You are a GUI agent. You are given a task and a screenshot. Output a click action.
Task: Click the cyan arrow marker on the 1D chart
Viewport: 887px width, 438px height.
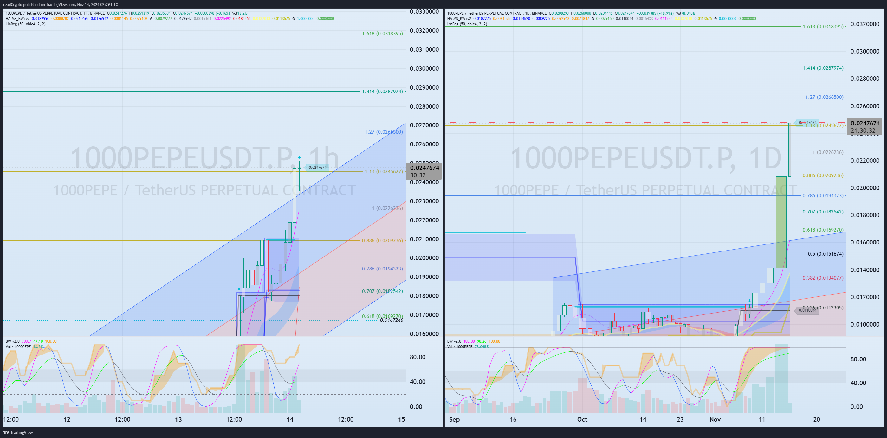[750, 301]
